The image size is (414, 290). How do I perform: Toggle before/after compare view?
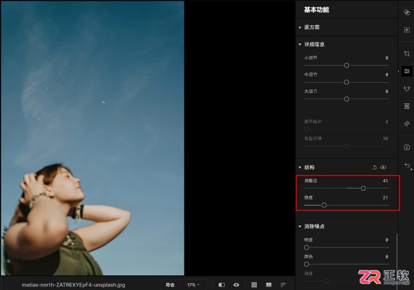point(222,285)
